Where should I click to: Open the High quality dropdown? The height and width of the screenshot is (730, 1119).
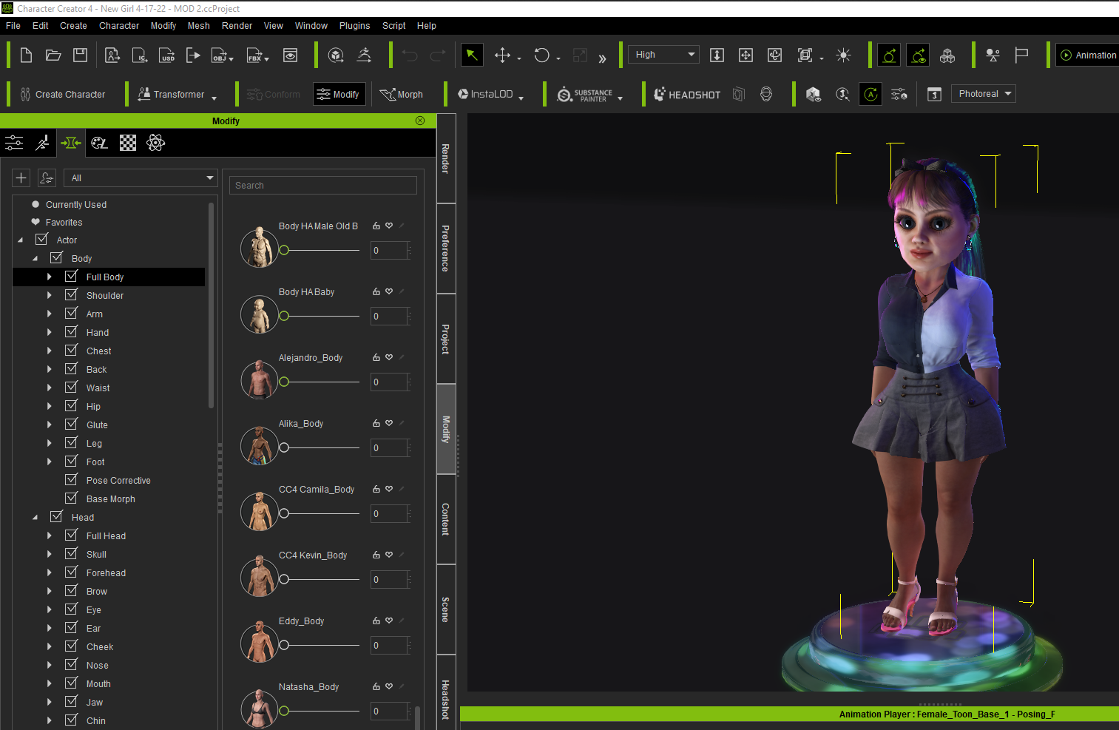pyautogui.click(x=663, y=55)
